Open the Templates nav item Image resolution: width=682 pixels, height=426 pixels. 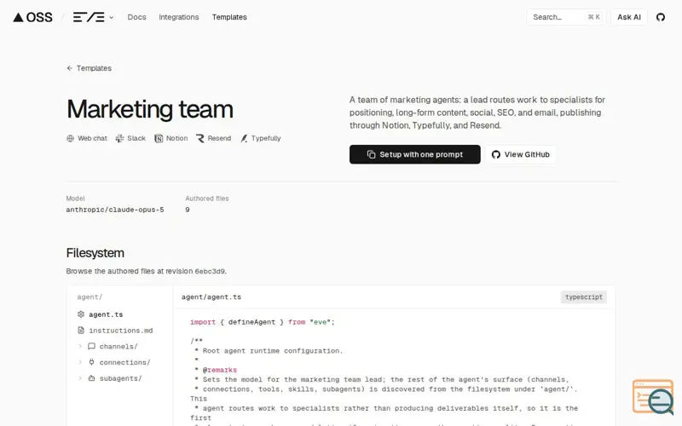[x=229, y=17]
